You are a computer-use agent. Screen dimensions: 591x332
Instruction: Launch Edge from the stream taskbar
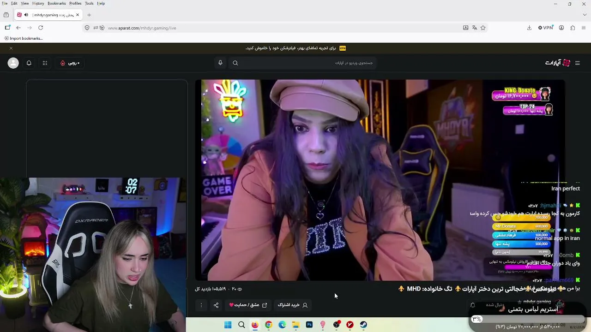282,325
